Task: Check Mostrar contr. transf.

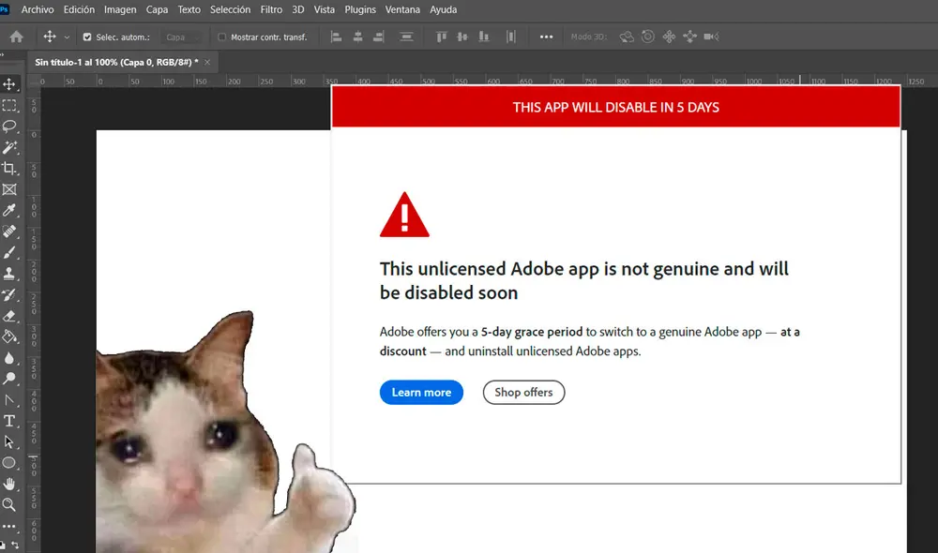Action: click(x=221, y=37)
